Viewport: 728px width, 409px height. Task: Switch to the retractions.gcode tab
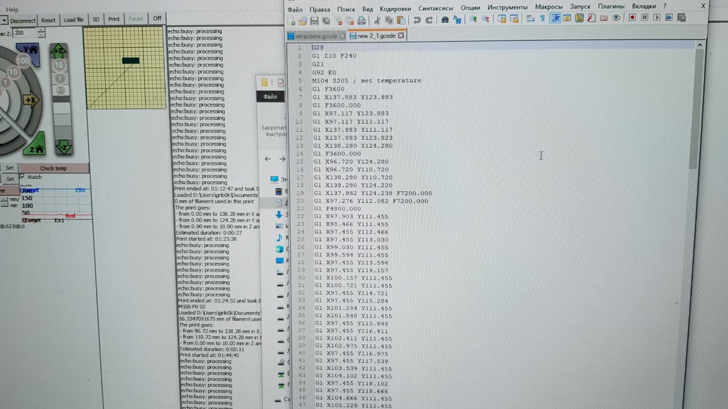(x=316, y=36)
